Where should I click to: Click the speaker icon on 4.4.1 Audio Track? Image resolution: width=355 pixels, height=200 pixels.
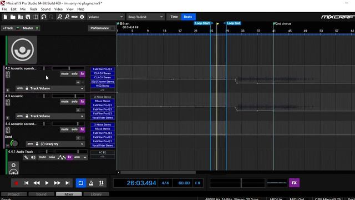33,157
